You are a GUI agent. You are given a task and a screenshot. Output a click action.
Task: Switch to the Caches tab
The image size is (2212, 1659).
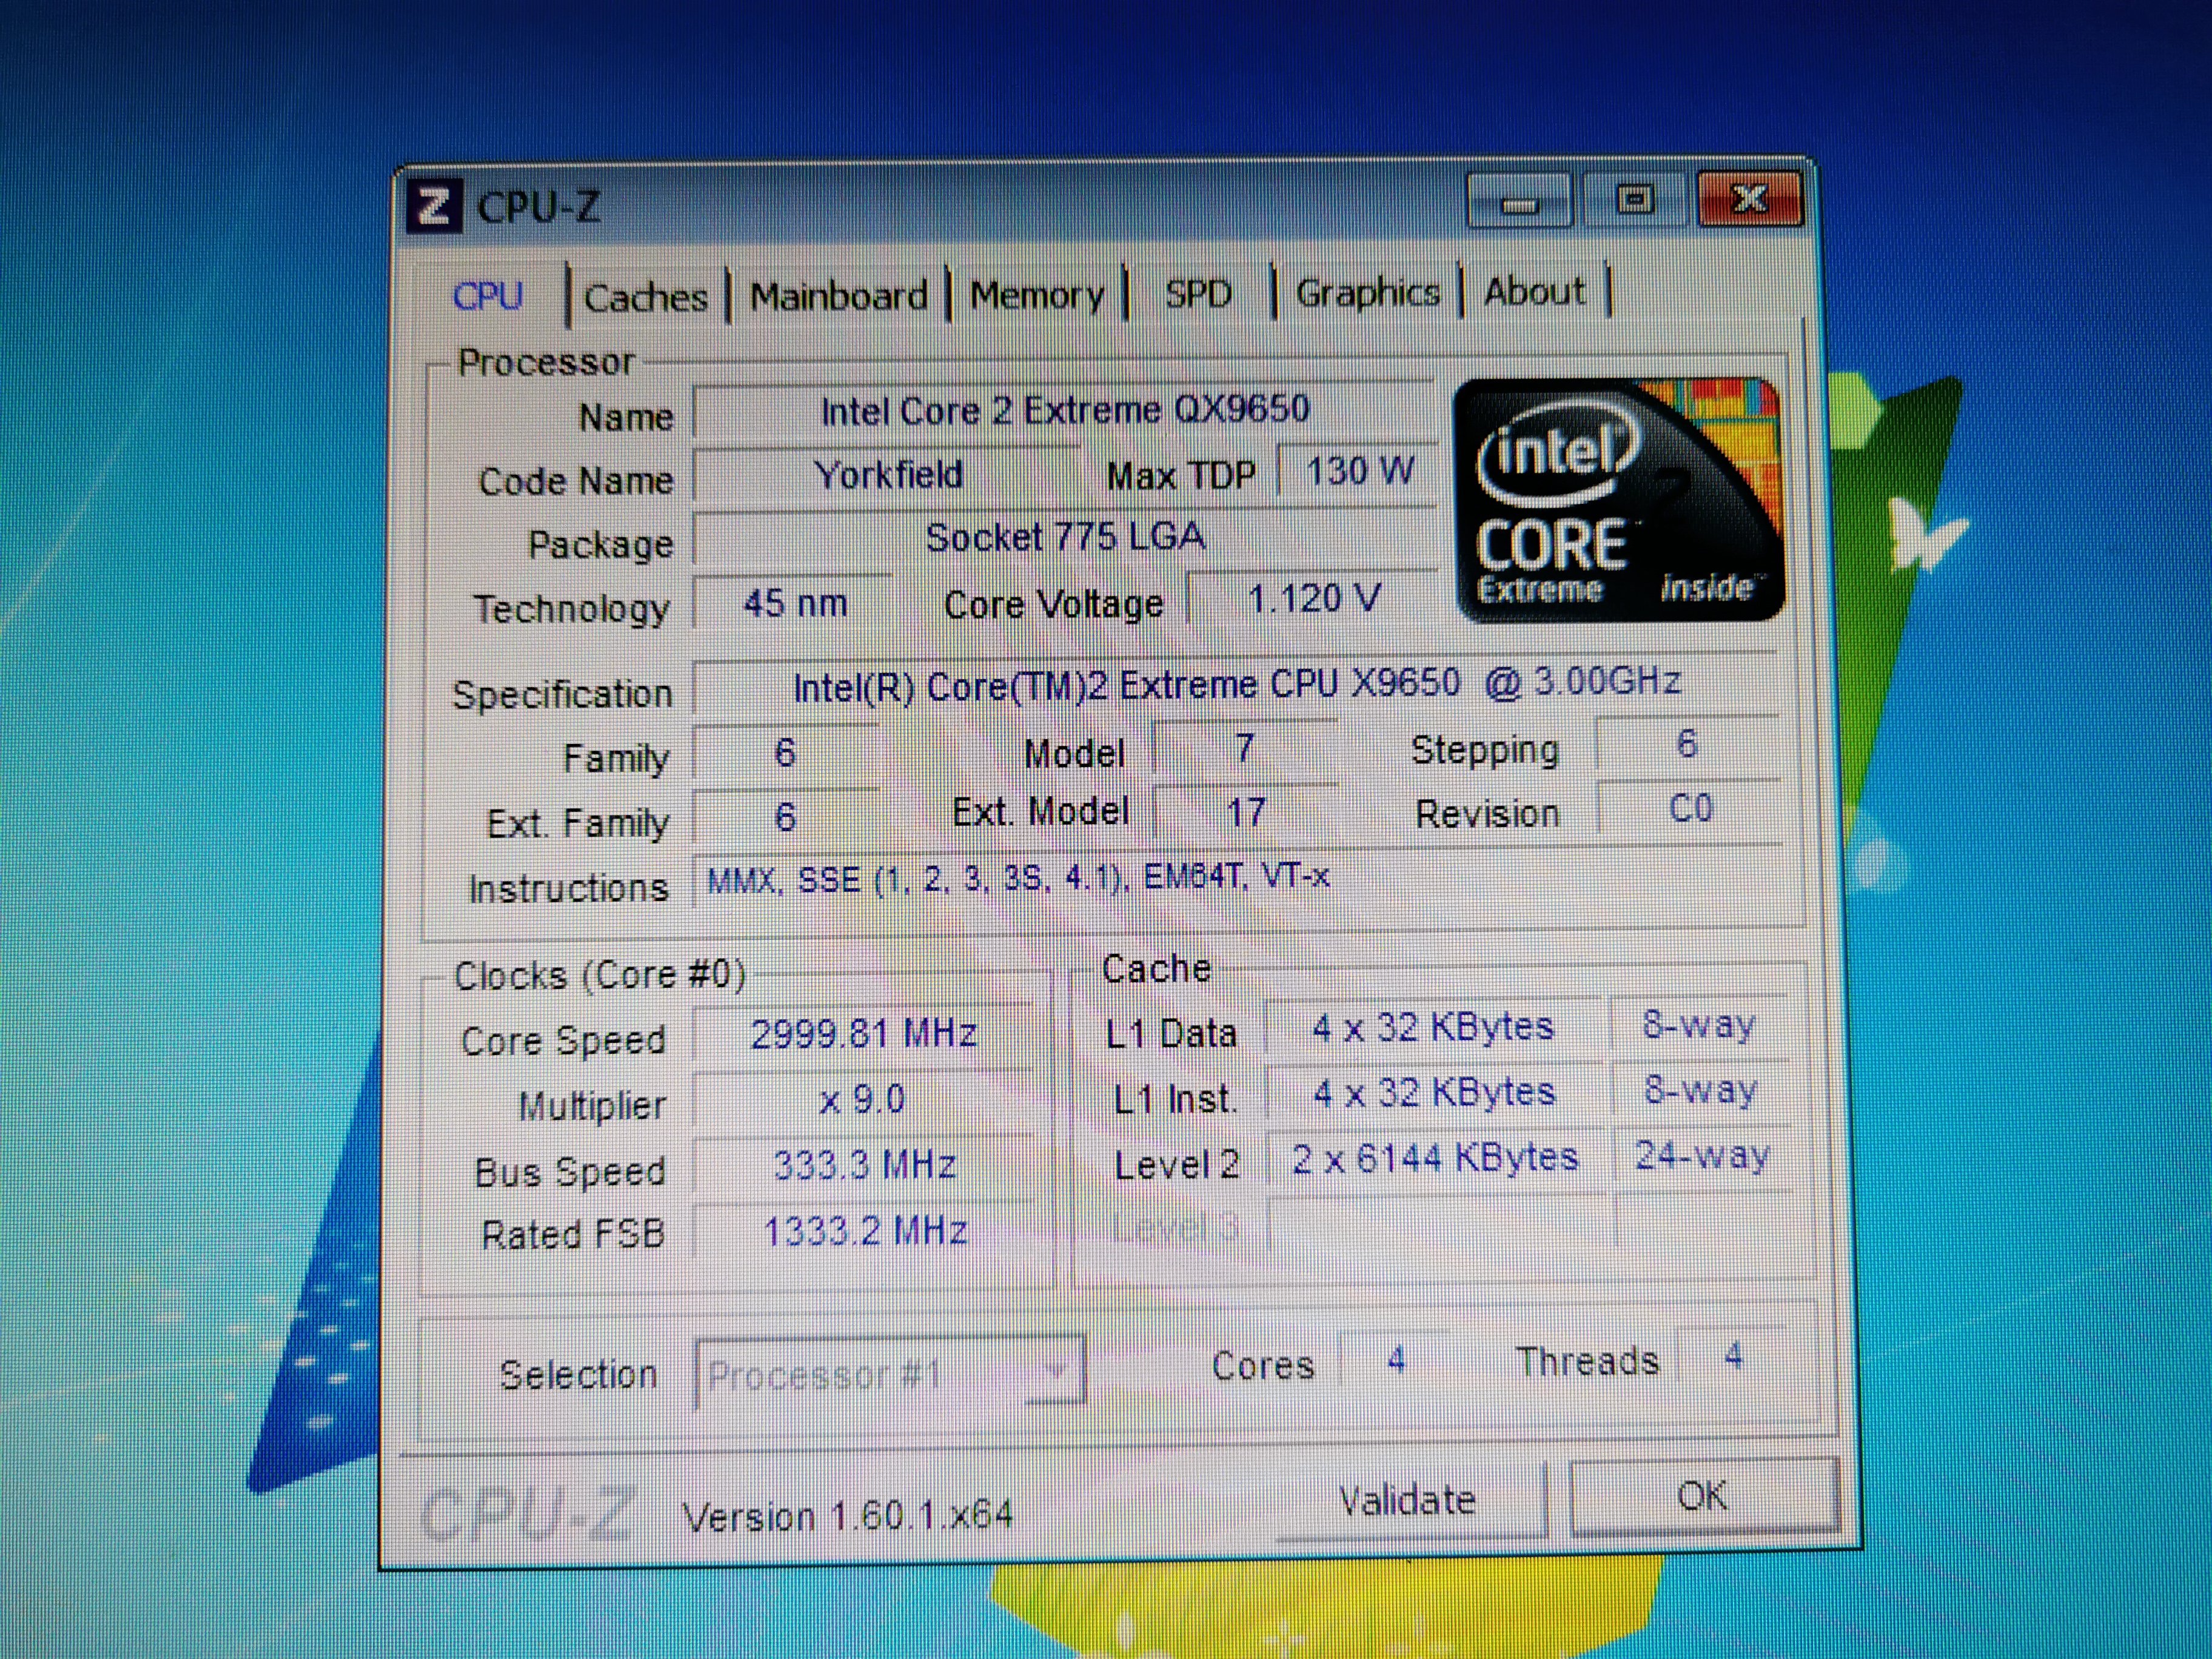click(645, 297)
